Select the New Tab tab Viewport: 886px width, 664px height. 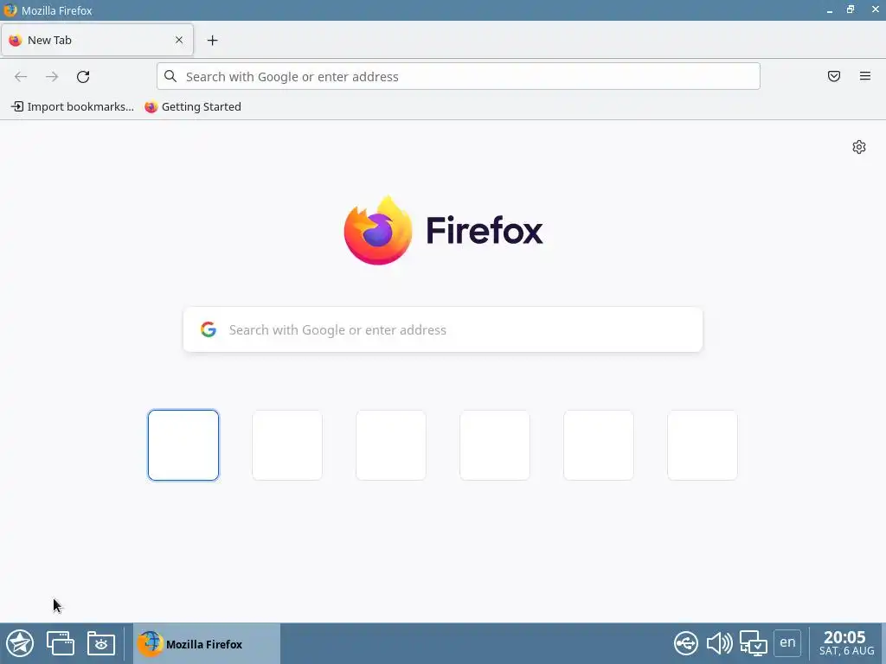click(x=97, y=40)
